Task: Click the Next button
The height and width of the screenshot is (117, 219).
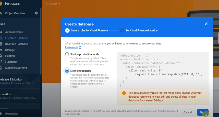Action: tap(203, 112)
